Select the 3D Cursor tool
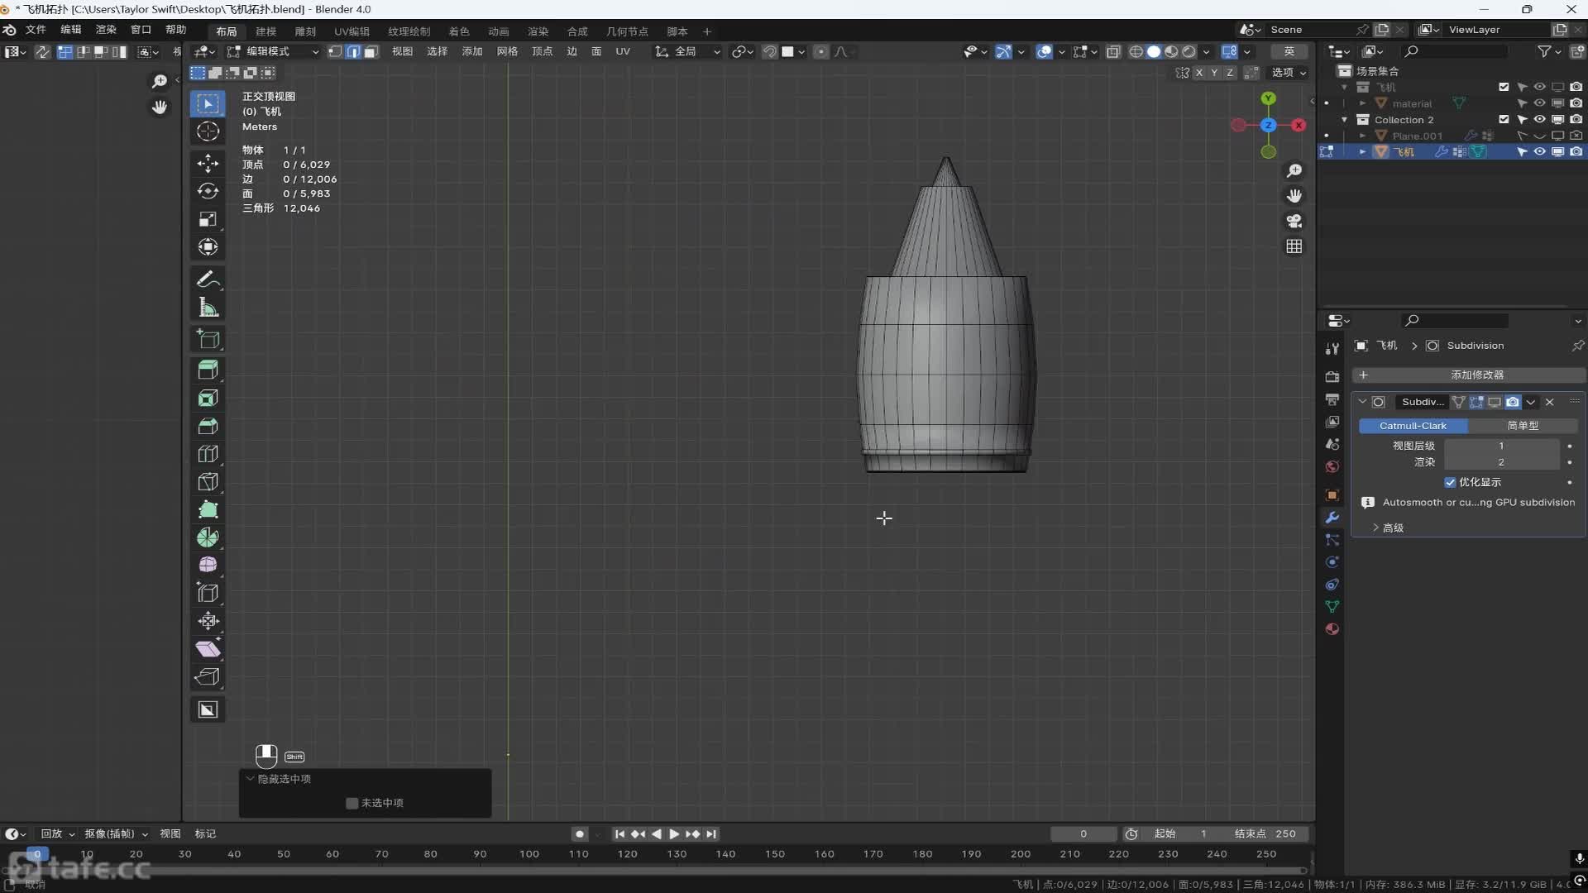Image resolution: width=1588 pixels, height=893 pixels. [208, 131]
